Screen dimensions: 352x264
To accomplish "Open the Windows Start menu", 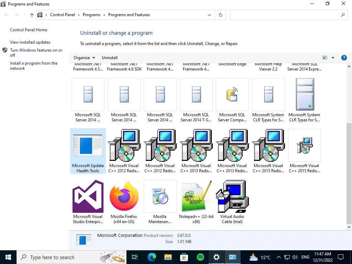I will pos(8,257).
